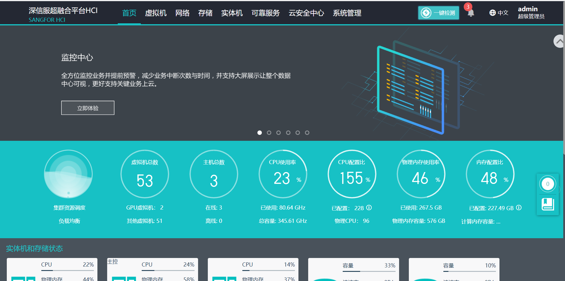This screenshot has height=281, width=565.
Task: Click info icon beside memory 227.49 GB
Action: tap(519, 208)
